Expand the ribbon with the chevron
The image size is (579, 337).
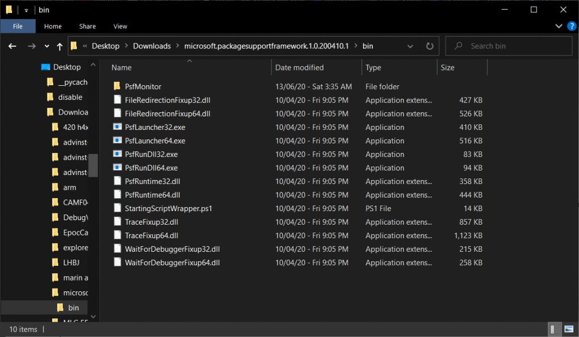pos(559,26)
